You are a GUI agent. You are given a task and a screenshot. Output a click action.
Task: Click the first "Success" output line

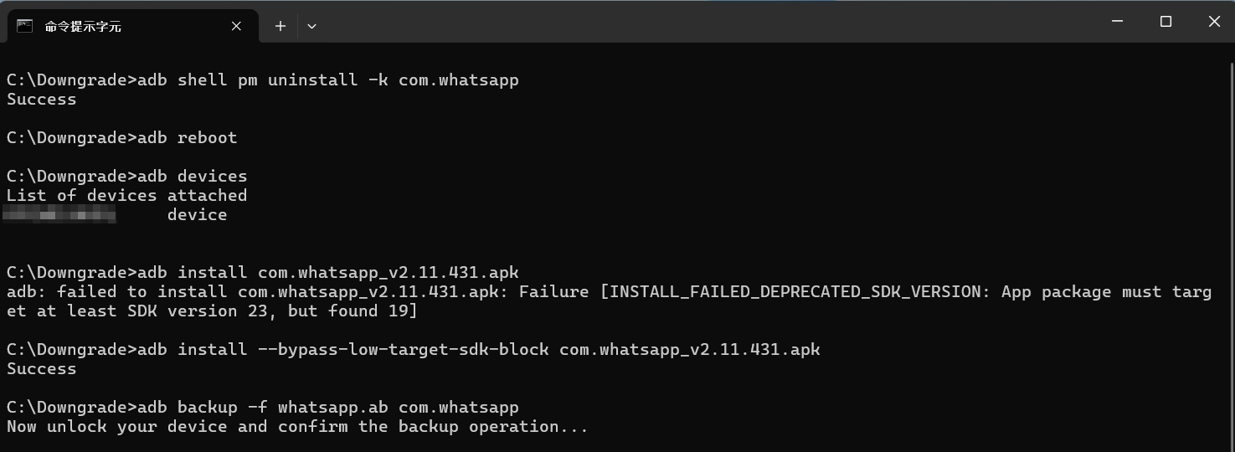point(41,100)
